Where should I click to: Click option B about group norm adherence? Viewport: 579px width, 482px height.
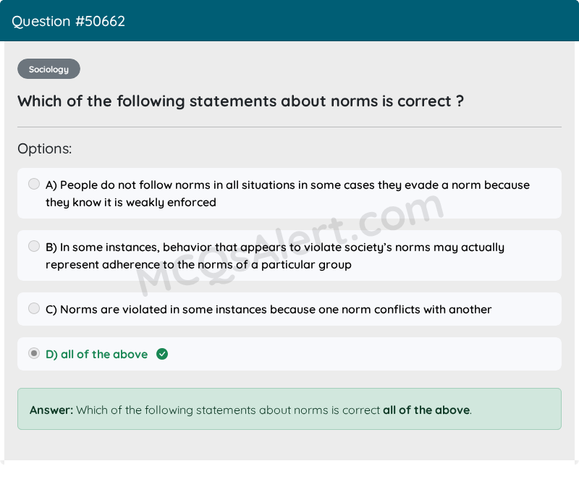(x=275, y=255)
